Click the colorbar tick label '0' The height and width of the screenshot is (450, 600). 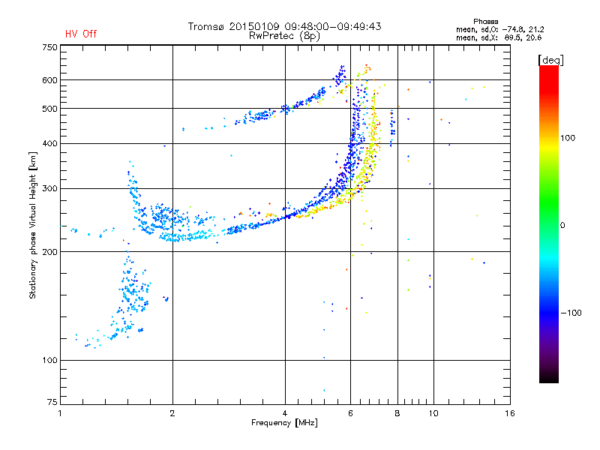click(562, 226)
